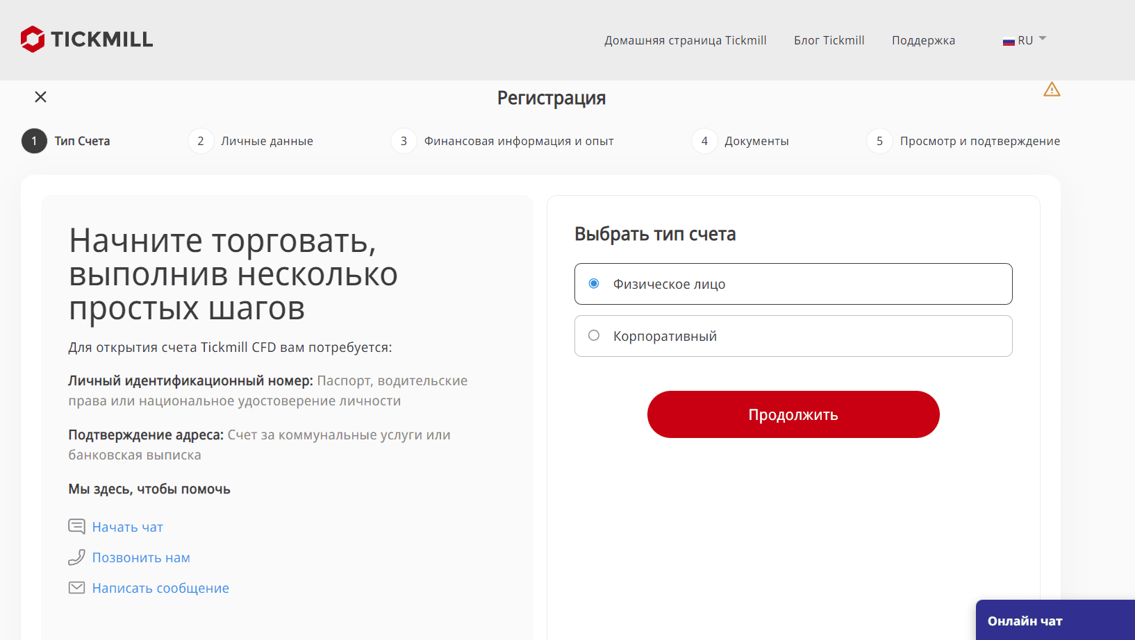1135x640 pixels.
Task: Go to step 1 Тип Счета
Action: (66, 141)
